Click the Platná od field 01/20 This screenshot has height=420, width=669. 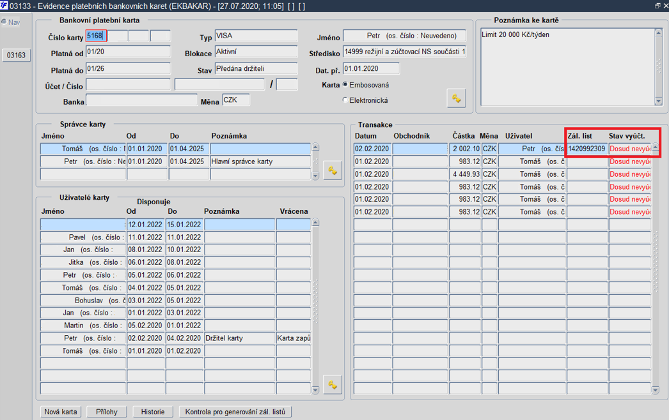point(128,52)
